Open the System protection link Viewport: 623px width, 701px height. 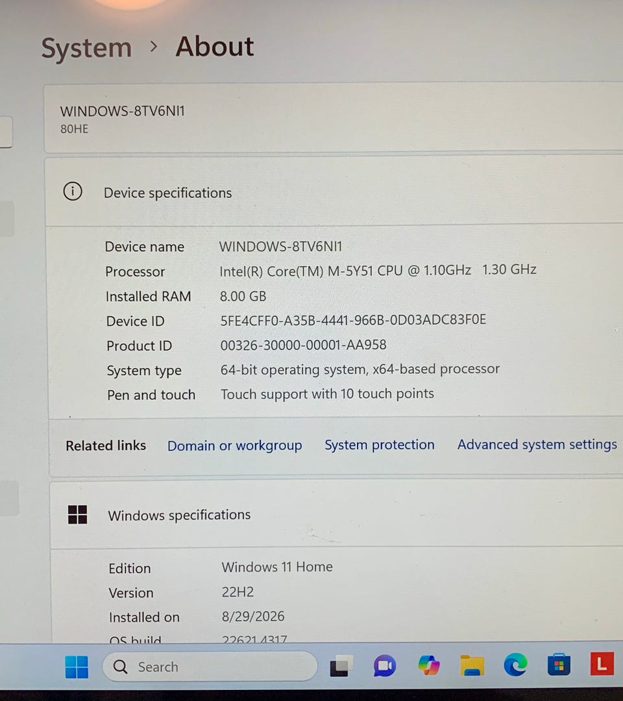[380, 445]
